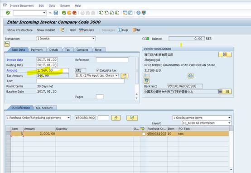The height and width of the screenshot is (173, 251).
Task: Click the Create New Session icon
Action: pos(125,13)
